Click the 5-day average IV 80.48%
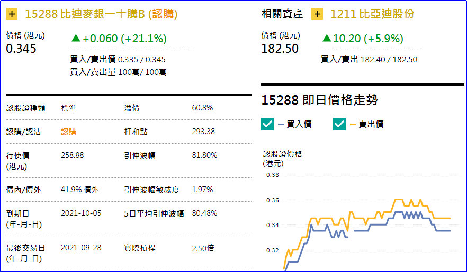467x272 pixels. tap(204, 213)
